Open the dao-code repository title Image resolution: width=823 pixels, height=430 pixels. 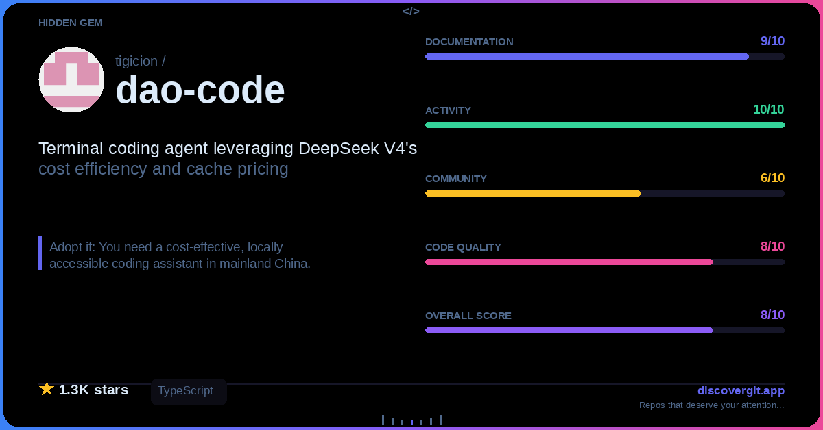[x=200, y=90]
